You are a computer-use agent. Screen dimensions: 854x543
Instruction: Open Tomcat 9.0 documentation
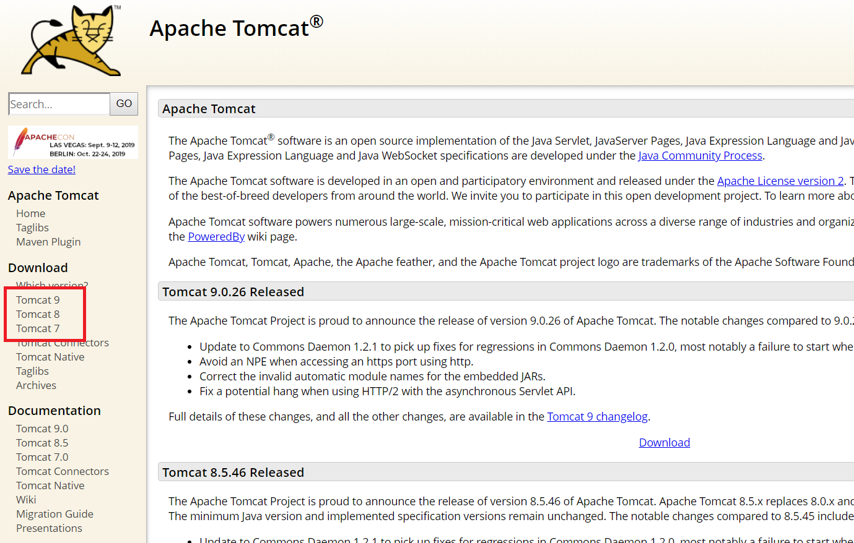[42, 429]
